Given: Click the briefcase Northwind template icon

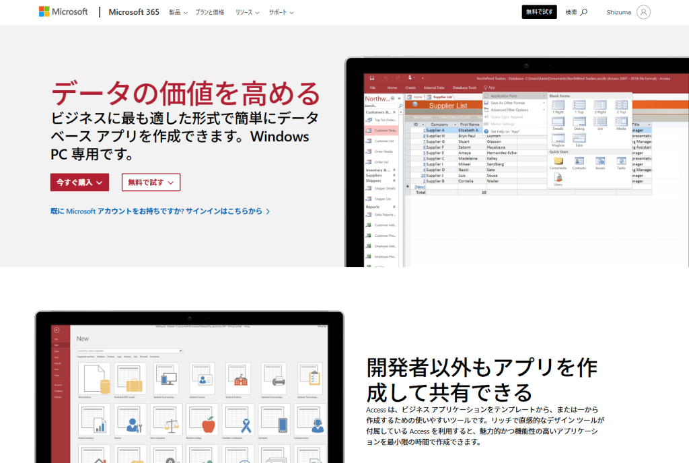Looking at the screenshot, I should (x=131, y=379).
